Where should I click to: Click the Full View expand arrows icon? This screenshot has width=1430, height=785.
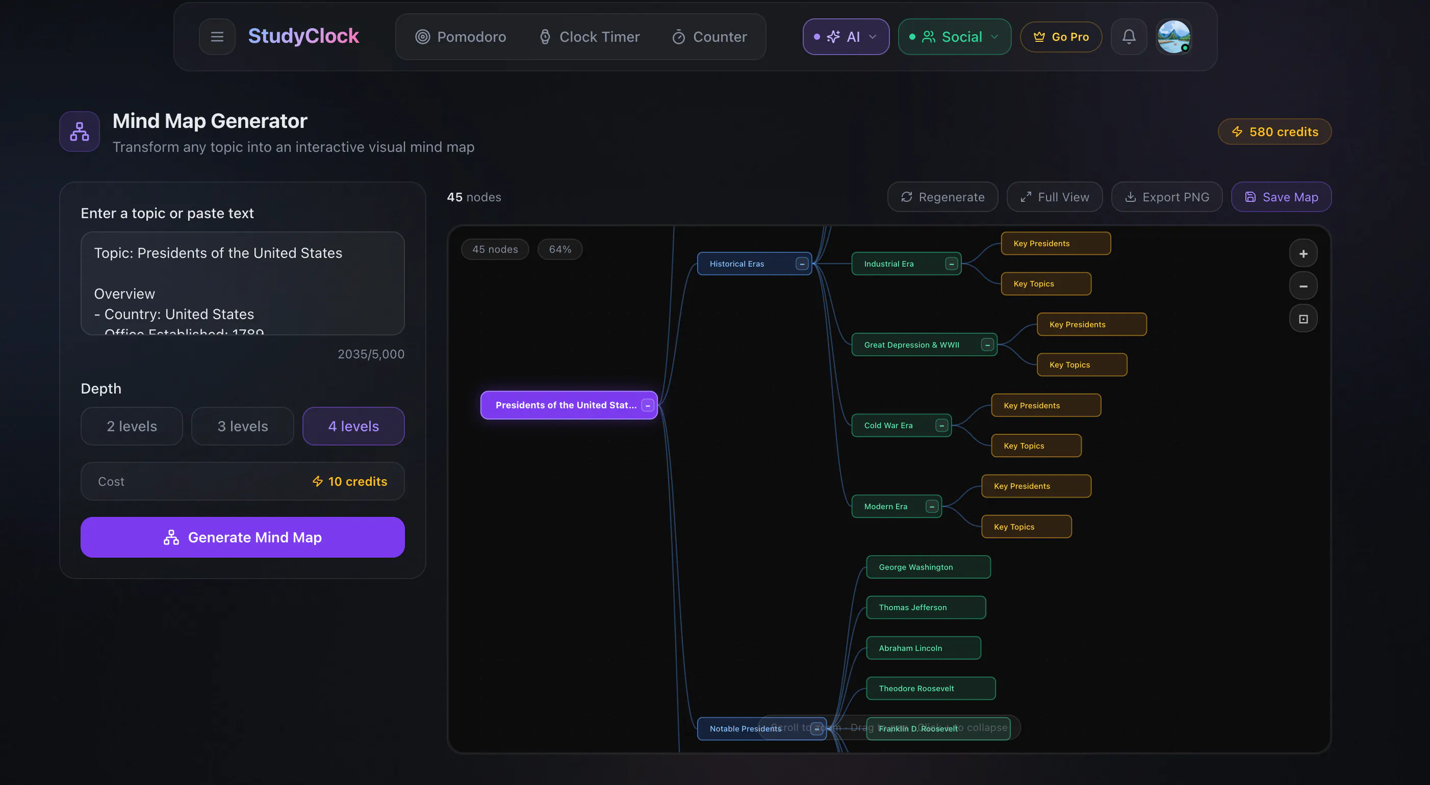point(1026,197)
